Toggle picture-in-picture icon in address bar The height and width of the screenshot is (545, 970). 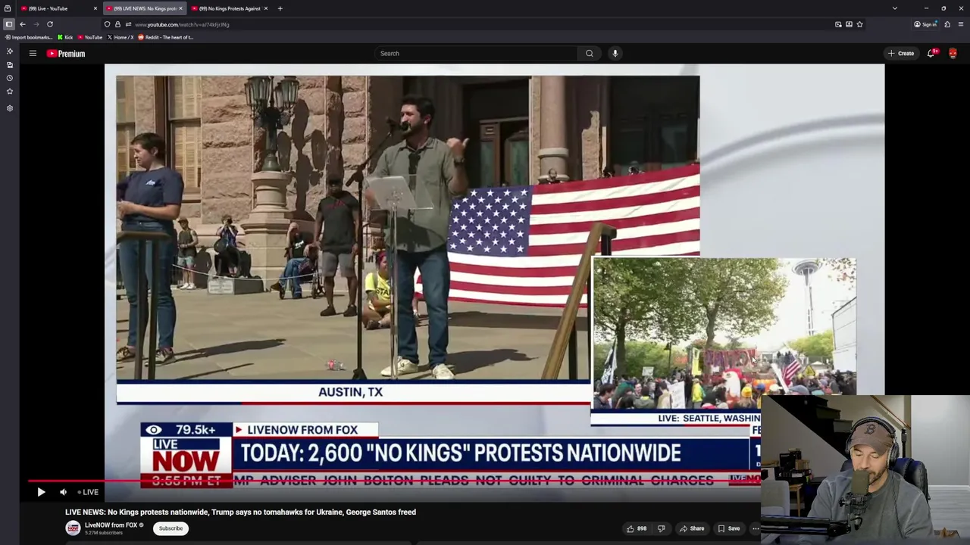point(838,24)
